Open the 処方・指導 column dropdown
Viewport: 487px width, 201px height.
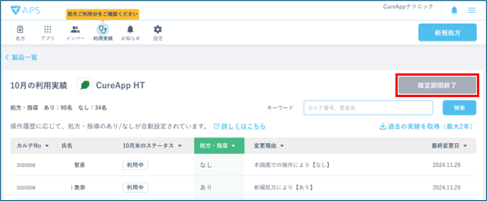click(x=219, y=146)
